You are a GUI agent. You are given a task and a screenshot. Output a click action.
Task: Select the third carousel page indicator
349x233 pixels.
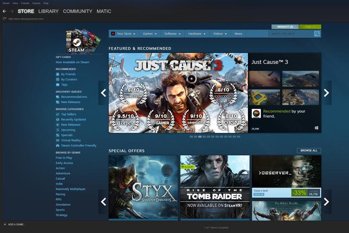(200, 137)
